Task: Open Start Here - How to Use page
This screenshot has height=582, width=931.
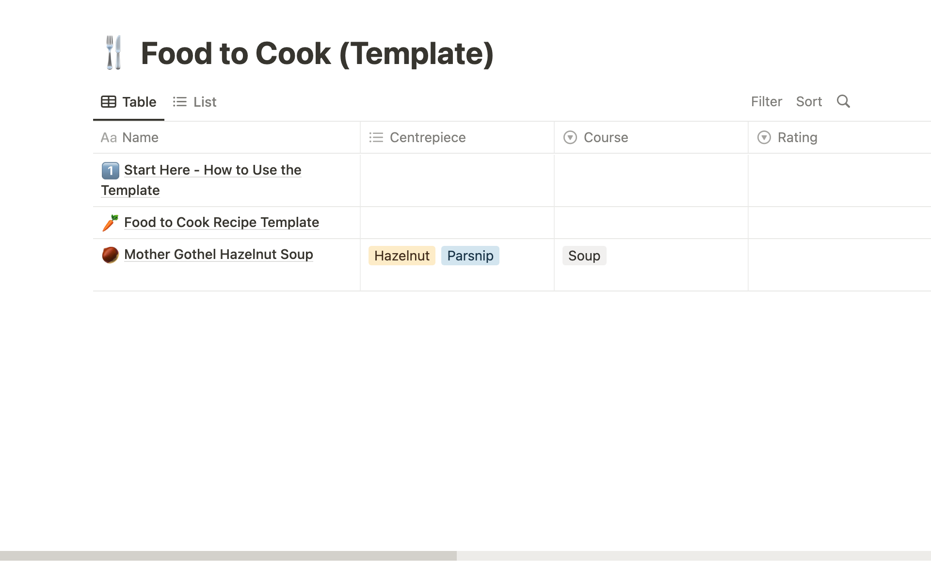Action: (212, 170)
